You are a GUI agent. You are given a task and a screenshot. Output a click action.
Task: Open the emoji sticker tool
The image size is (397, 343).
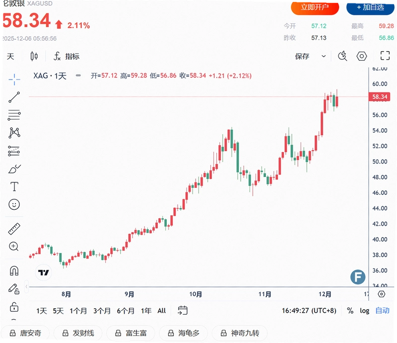pos(14,204)
